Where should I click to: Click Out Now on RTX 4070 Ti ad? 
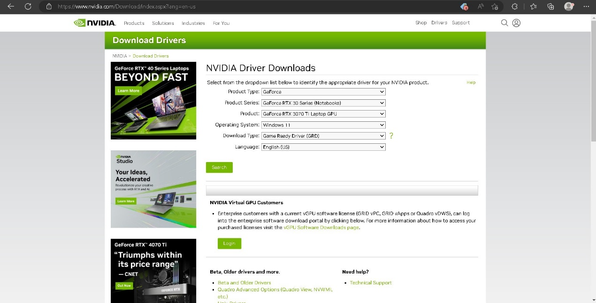click(124, 285)
